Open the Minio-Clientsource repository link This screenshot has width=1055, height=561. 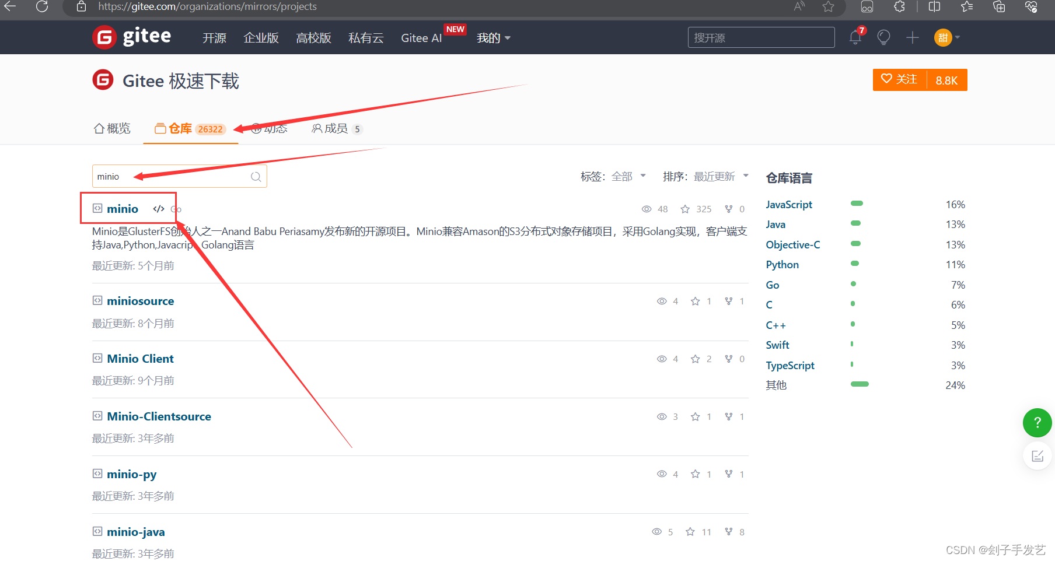click(x=159, y=416)
